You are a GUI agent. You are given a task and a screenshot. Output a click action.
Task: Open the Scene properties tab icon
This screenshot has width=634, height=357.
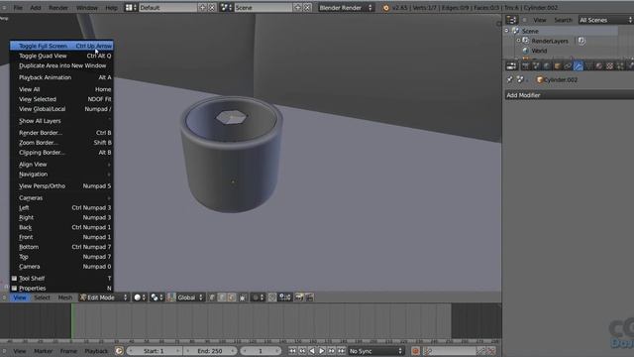pos(536,66)
